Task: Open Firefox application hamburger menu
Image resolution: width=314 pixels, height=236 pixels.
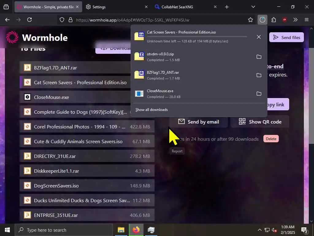Action: [x=306, y=20]
